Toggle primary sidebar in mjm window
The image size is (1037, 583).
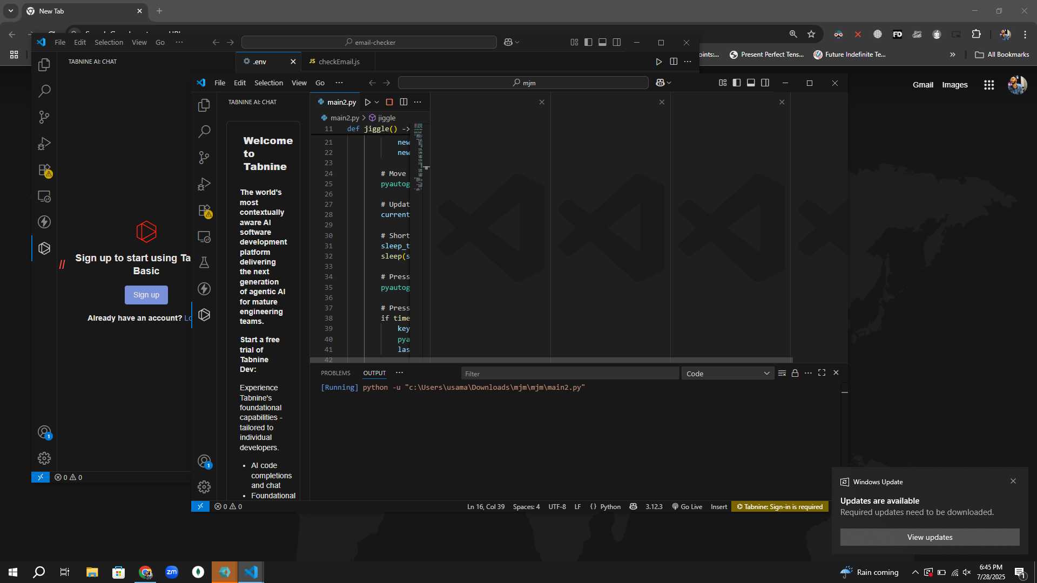tap(737, 83)
